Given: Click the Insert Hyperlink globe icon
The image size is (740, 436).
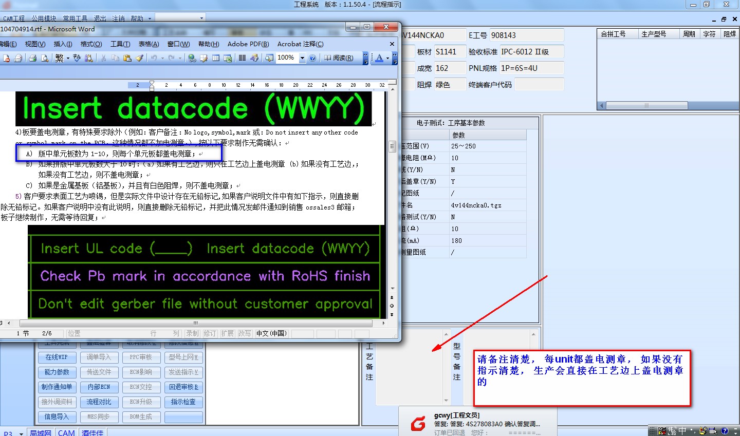Looking at the screenshot, I should click(x=192, y=58).
